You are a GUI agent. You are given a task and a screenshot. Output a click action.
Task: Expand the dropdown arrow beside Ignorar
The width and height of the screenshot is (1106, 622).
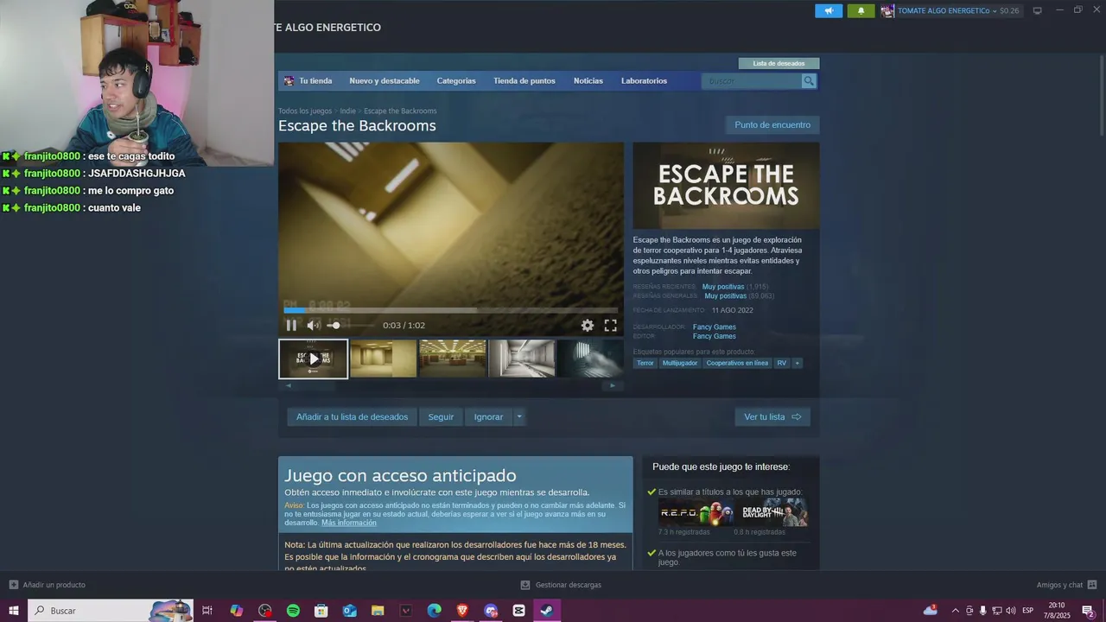519,417
